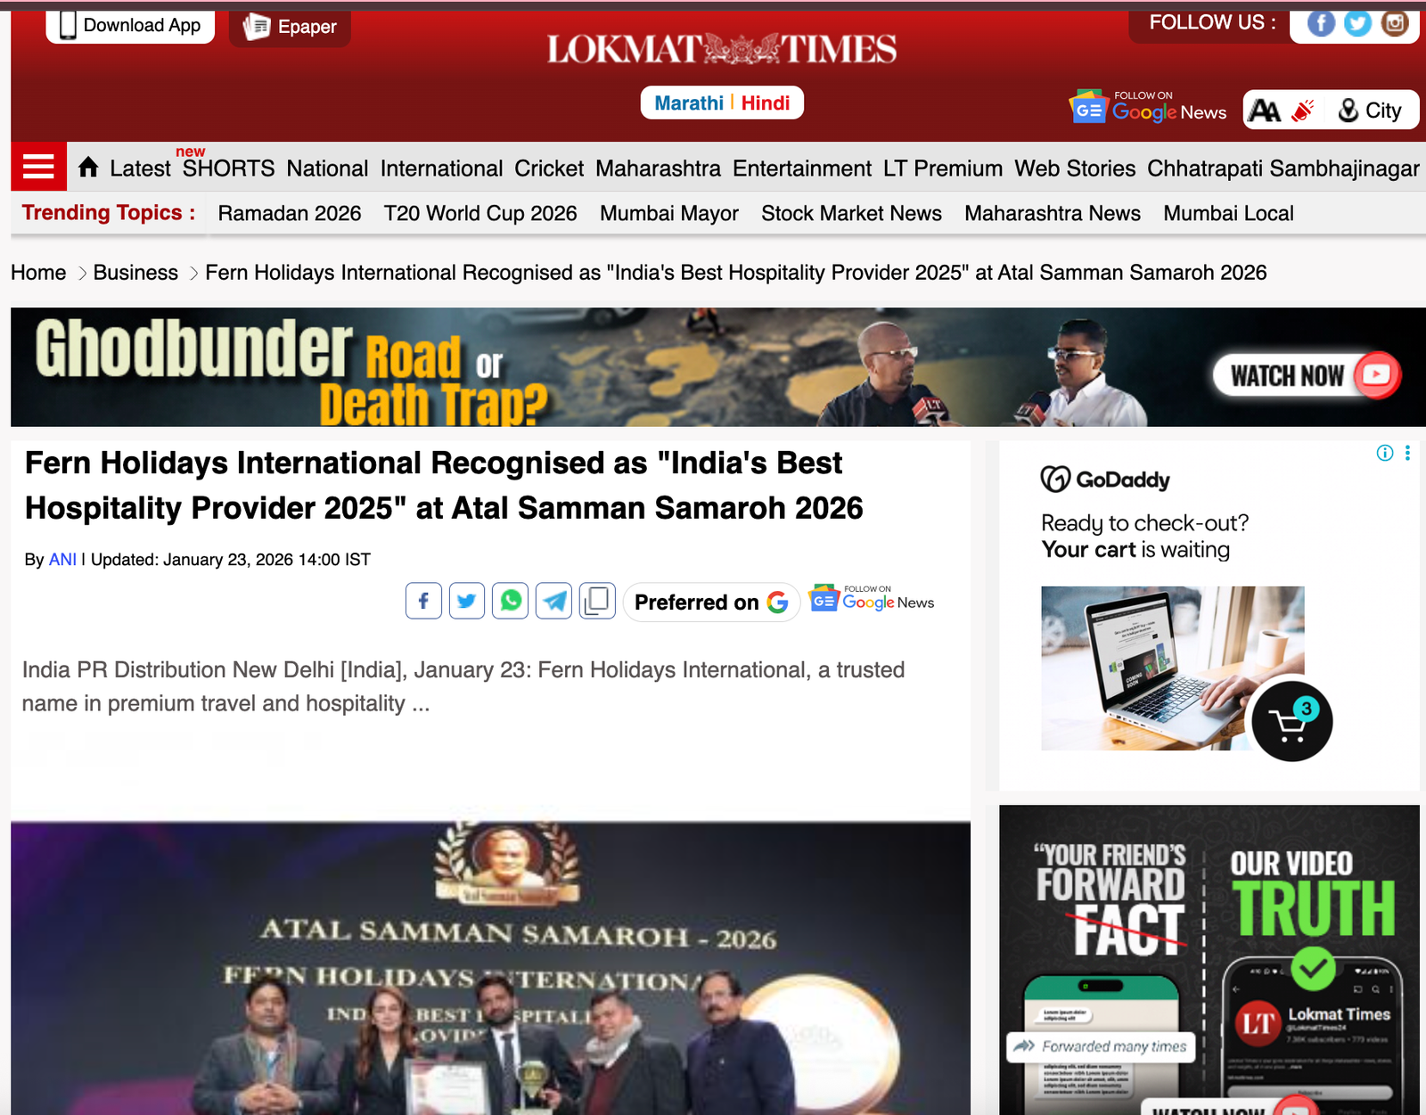Image resolution: width=1426 pixels, height=1115 pixels.
Task: Open the ad options three-dot menu
Action: pyautogui.click(x=1407, y=453)
